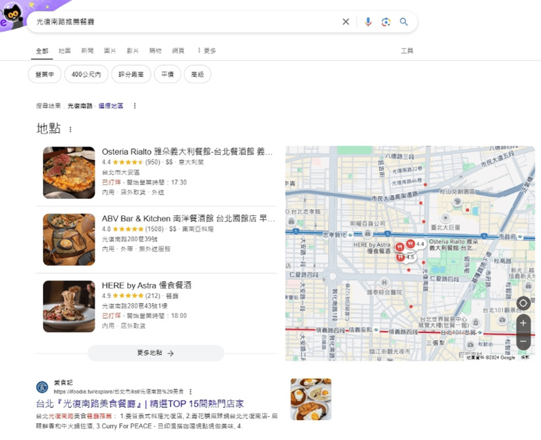Toggle the 400公尺內 distance filter
The height and width of the screenshot is (440, 541).
[x=86, y=75]
